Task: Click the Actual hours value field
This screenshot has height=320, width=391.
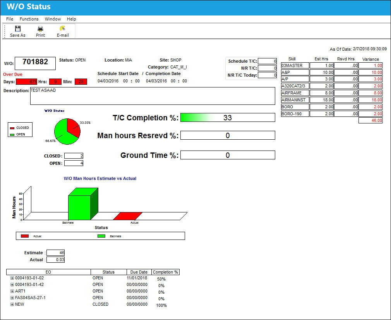Action: click(56, 260)
